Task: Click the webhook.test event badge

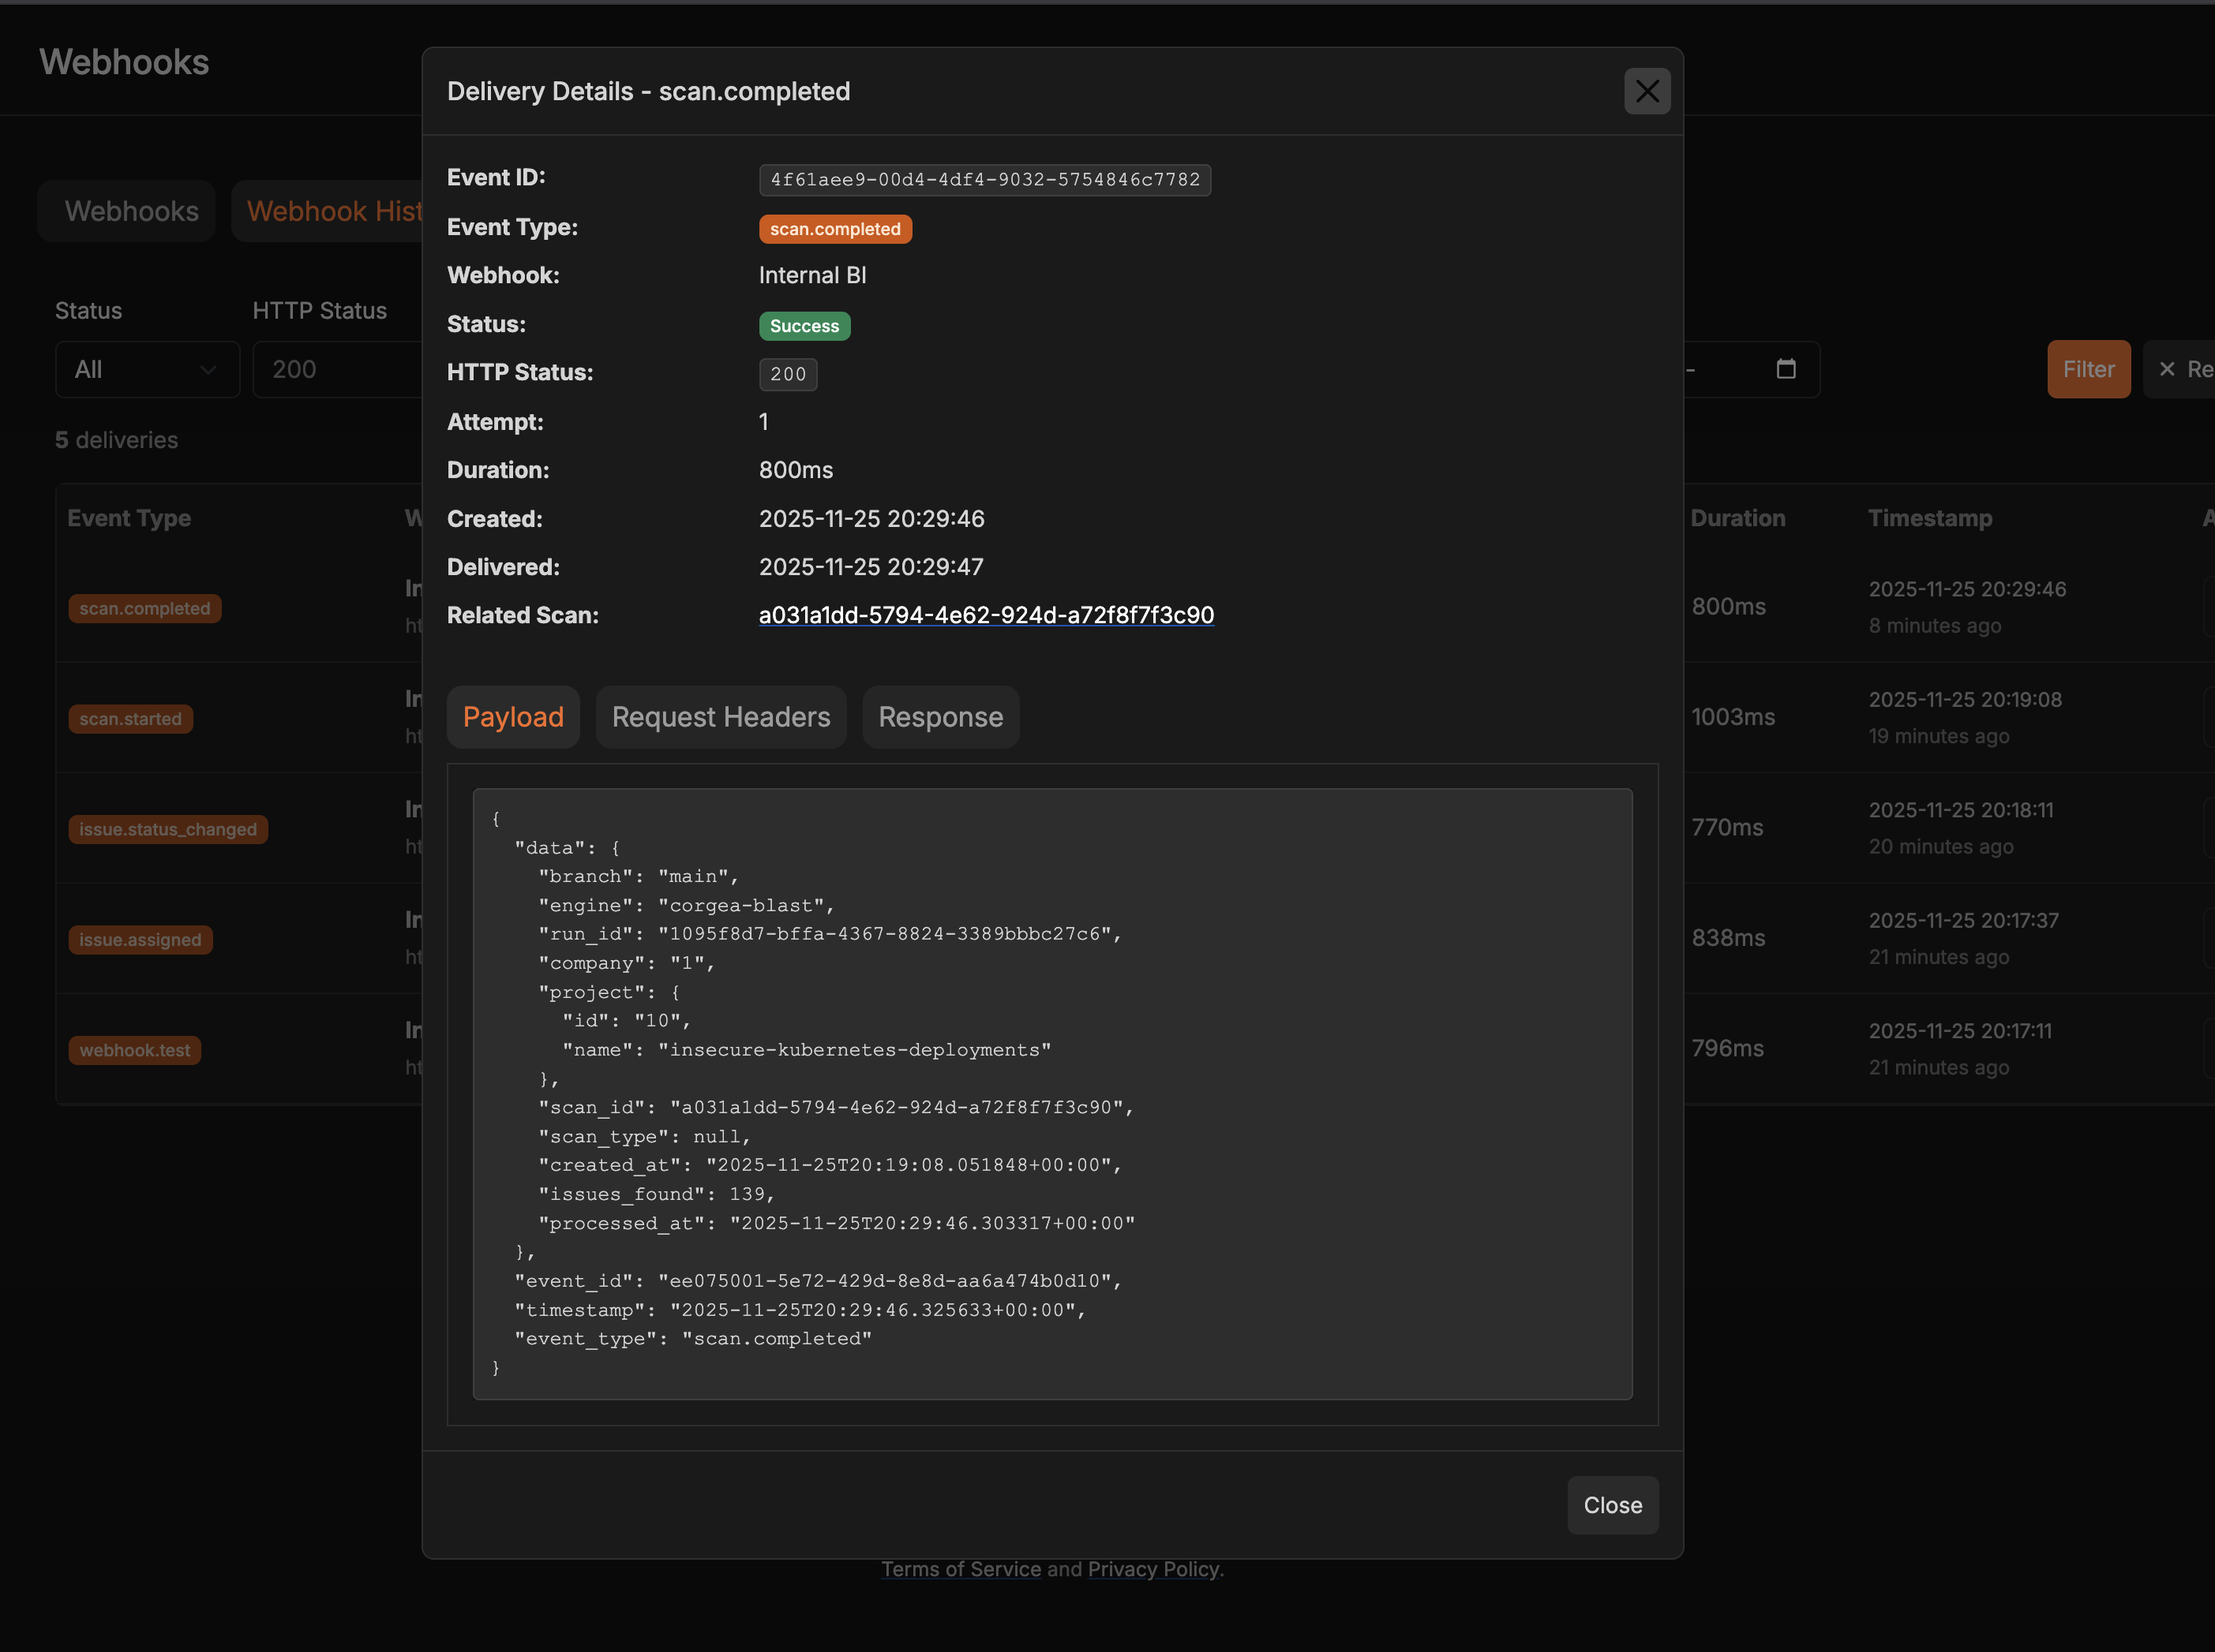Action: 134,1050
